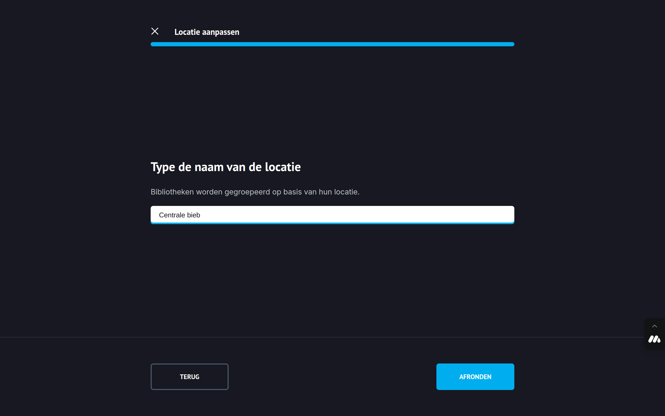Open the floating logo widget icon
The image size is (665, 416).
(x=654, y=339)
